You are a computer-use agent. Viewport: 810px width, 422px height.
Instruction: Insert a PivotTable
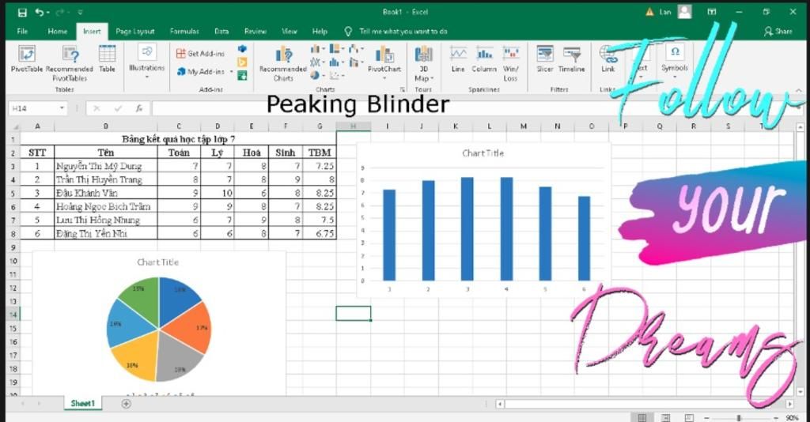[26, 58]
